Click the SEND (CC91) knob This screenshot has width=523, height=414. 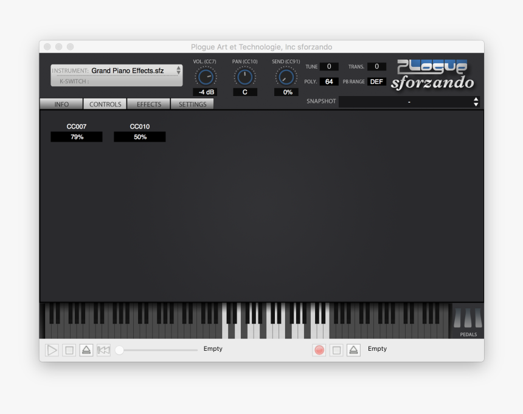(x=286, y=77)
